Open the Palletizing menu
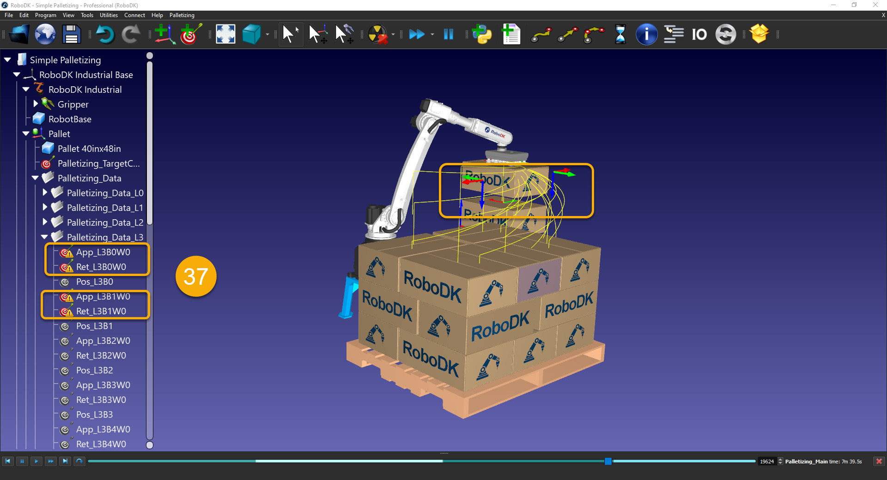This screenshot has height=480, width=887. (x=181, y=15)
